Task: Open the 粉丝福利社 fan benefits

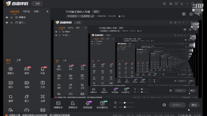Action: [x=102, y=105]
